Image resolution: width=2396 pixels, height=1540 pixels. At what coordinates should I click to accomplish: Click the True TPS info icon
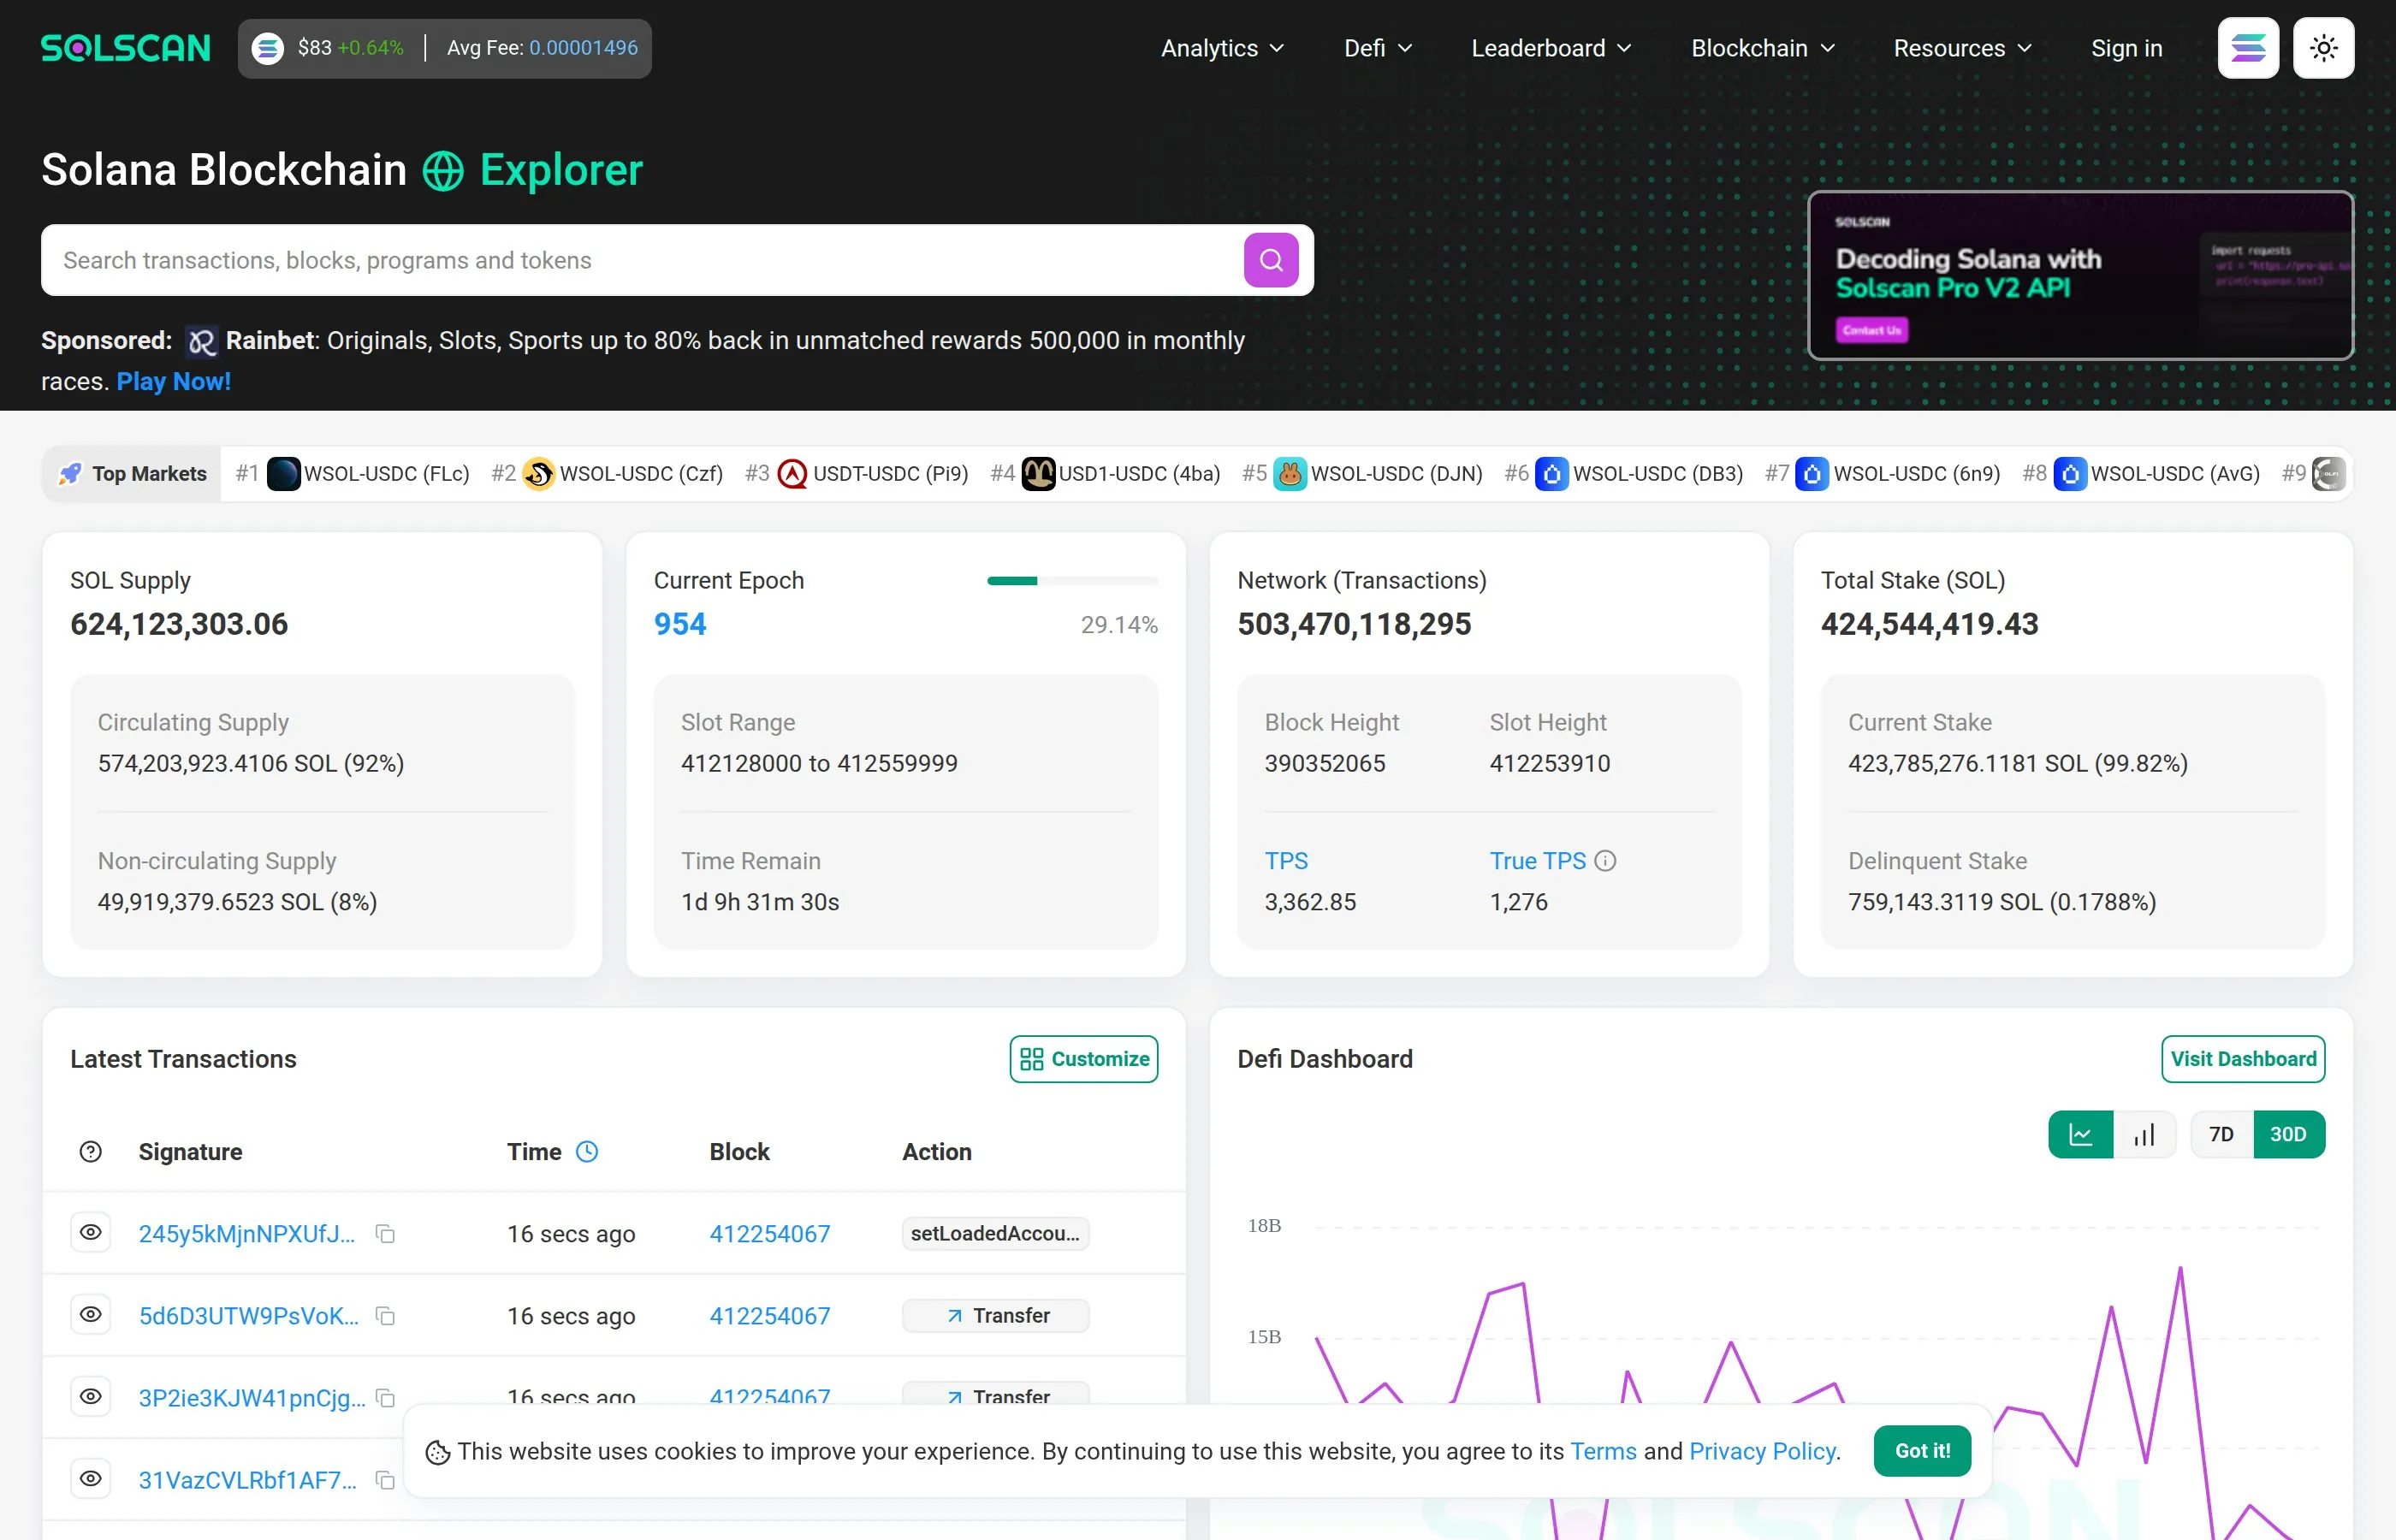[1605, 861]
